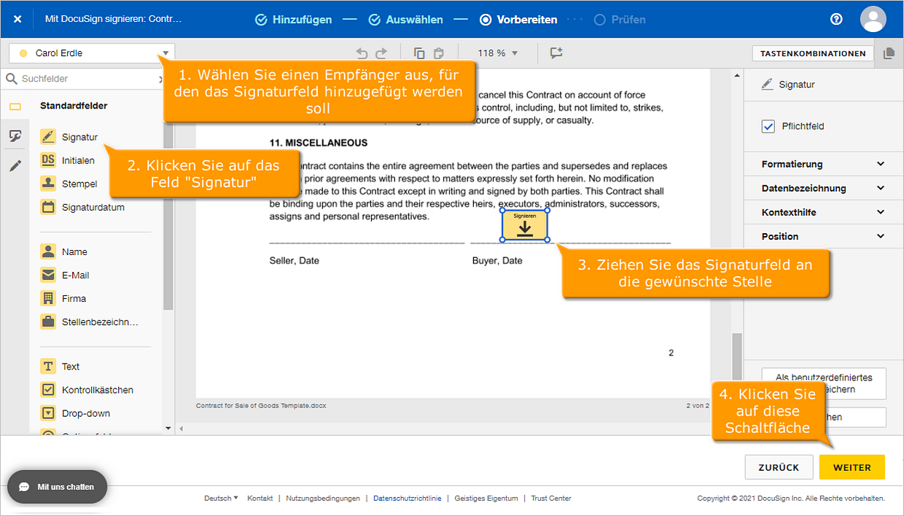Open the help question mark icon
Screen dimensions: 904x516
click(836, 20)
